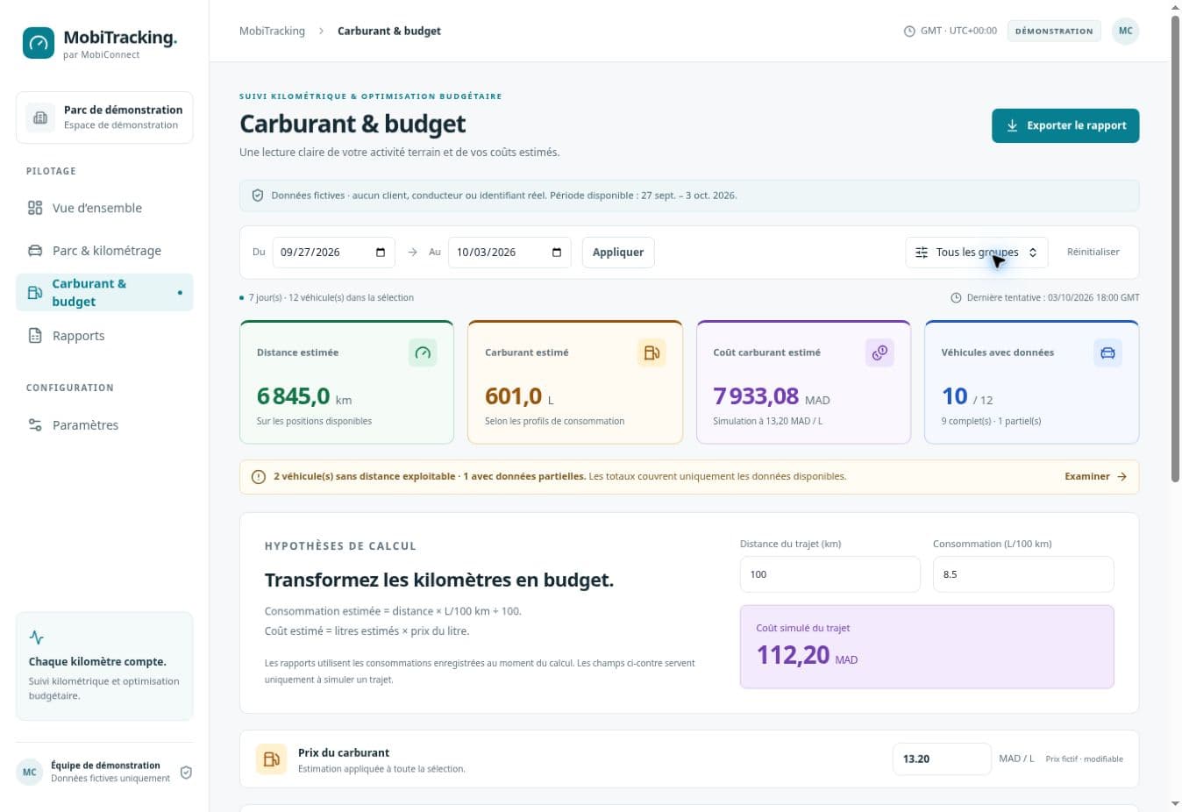The width and height of the screenshot is (1182, 812).
Task: Click the clock icon next to GMT timezone
Action: pyautogui.click(x=909, y=32)
